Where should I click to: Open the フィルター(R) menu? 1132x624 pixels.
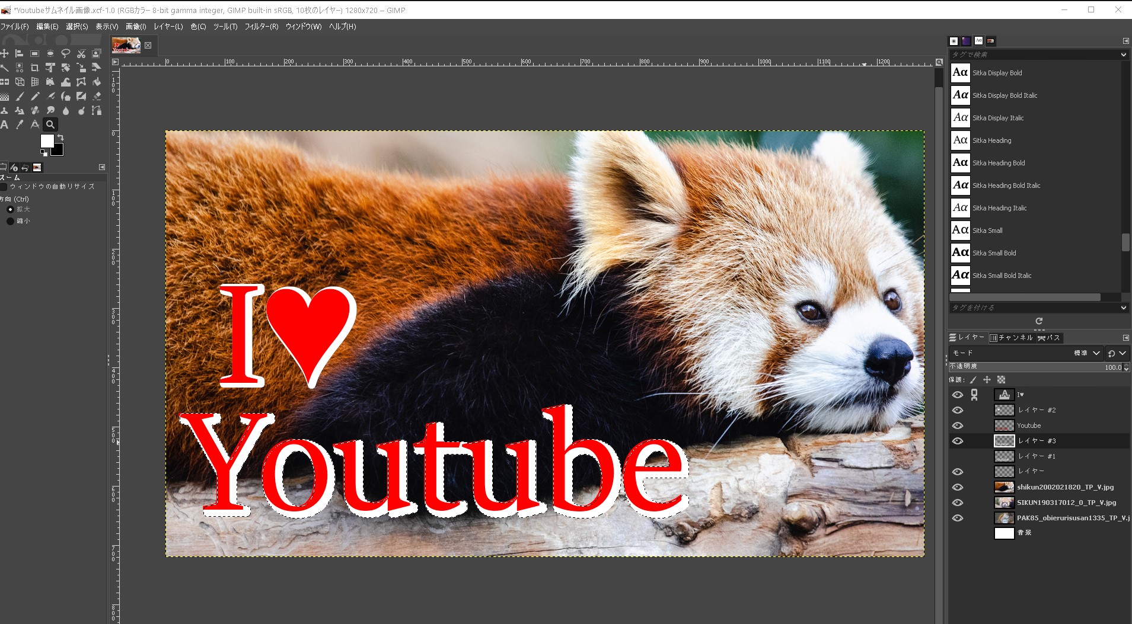click(x=261, y=27)
